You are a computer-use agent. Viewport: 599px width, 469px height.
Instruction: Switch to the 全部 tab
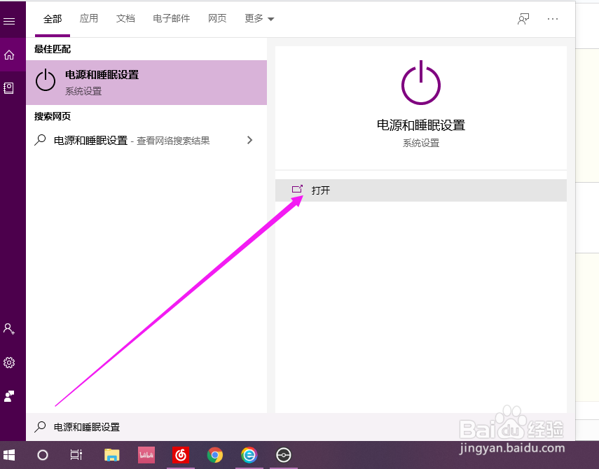click(53, 19)
